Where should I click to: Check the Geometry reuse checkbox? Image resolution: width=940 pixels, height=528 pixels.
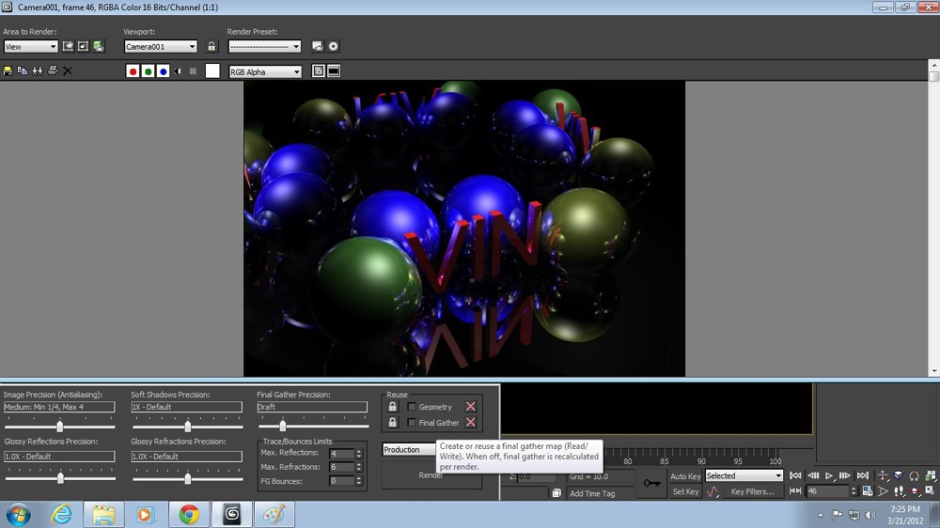pos(412,407)
